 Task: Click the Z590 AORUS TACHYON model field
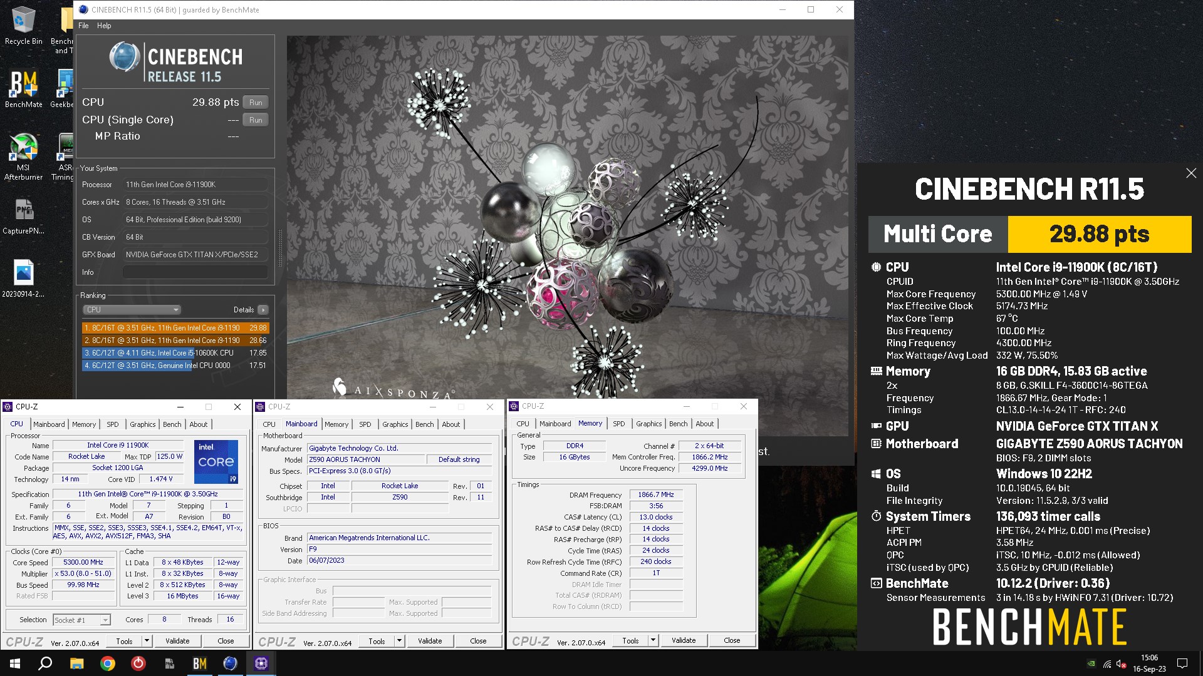pyautogui.click(x=365, y=459)
